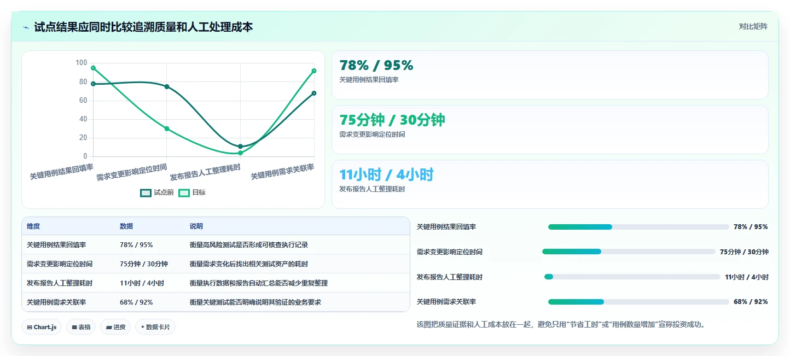Screen dimensions: 790x356
Task: Click the title 试点结果应同时比较追溯质量和人工处理成本
Action: (143, 27)
